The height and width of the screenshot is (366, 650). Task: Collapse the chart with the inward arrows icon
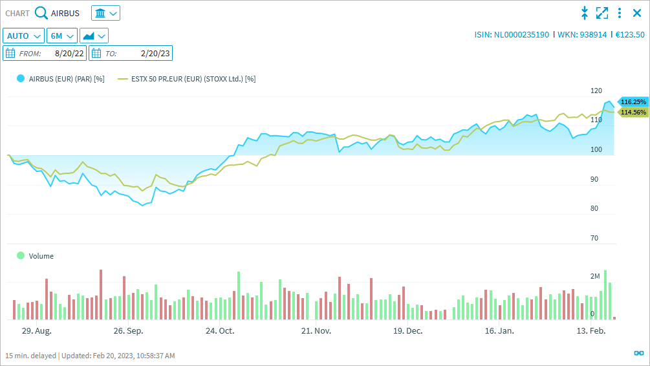coord(585,13)
